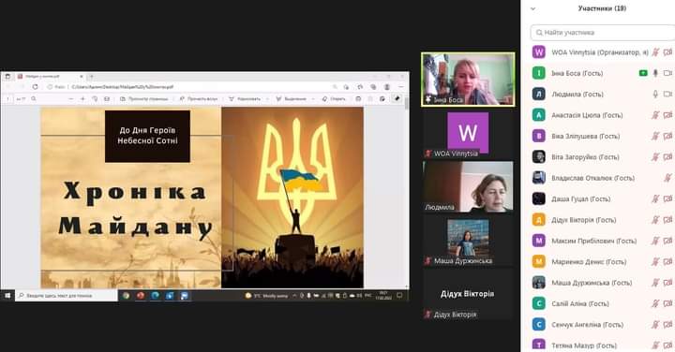
Task: Collapse the Участники panel with chevron
Action: [532, 8]
